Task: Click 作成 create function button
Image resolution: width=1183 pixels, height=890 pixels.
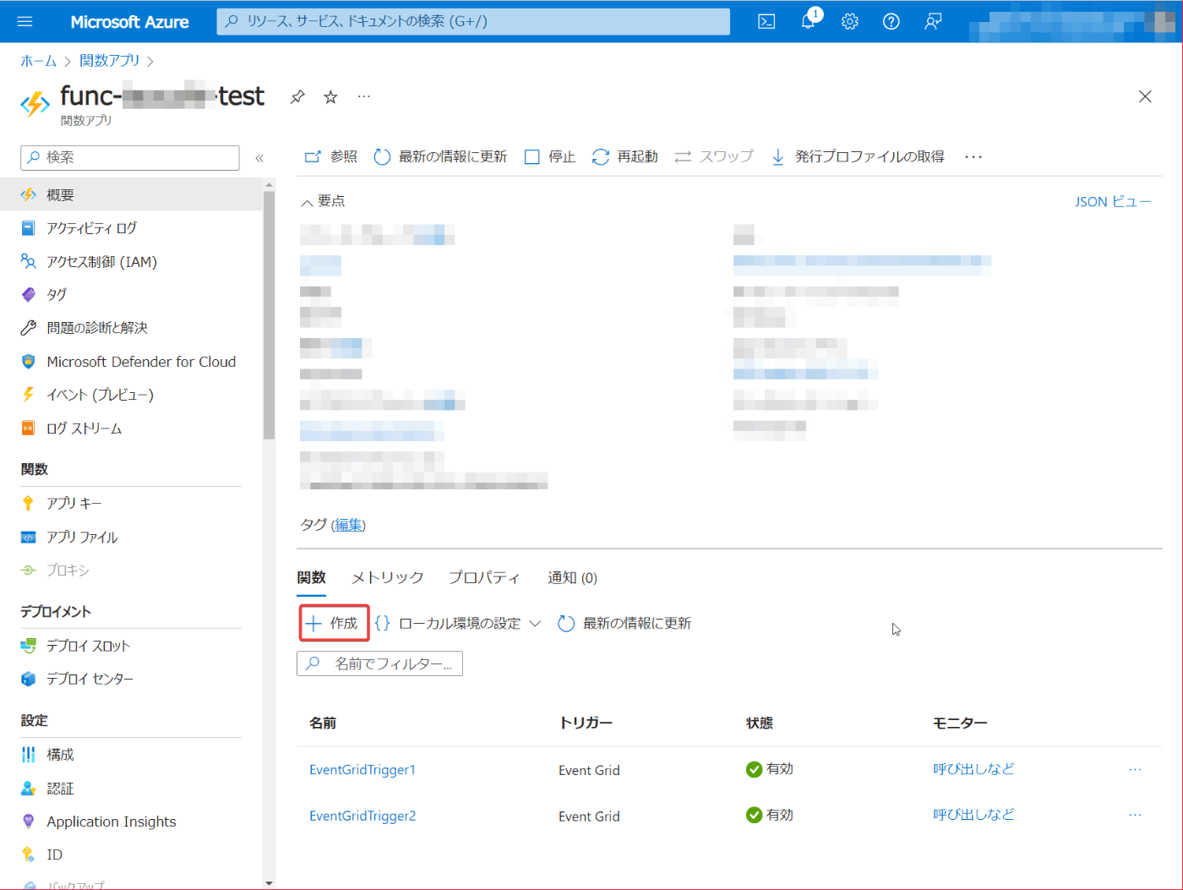Action: point(335,623)
